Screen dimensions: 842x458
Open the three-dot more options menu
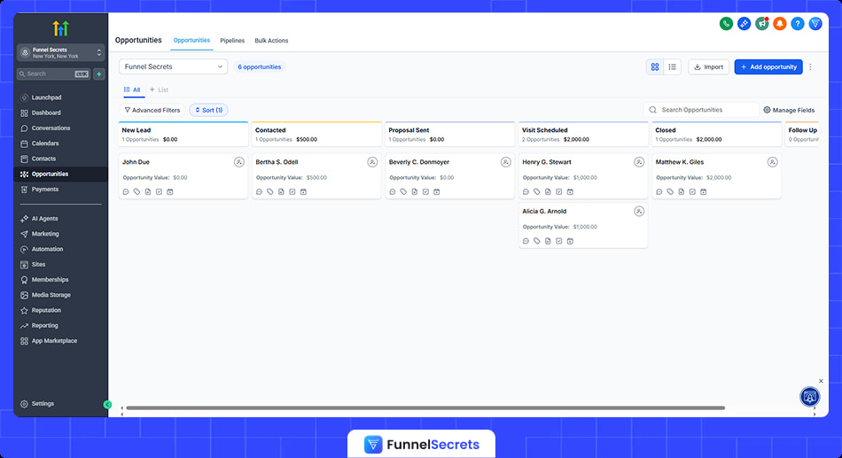click(810, 67)
